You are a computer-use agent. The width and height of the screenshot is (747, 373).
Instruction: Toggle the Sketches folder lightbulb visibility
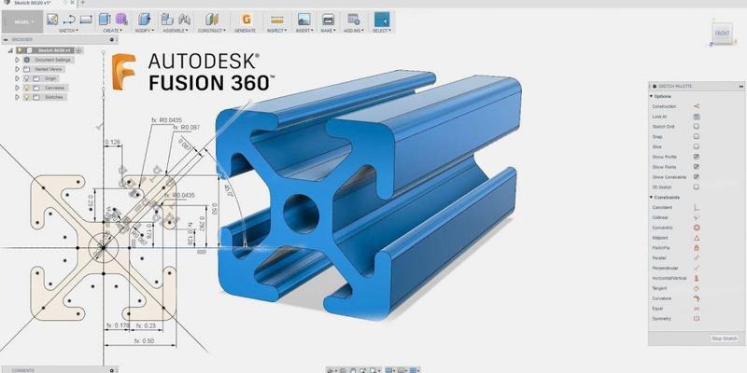pos(27,97)
